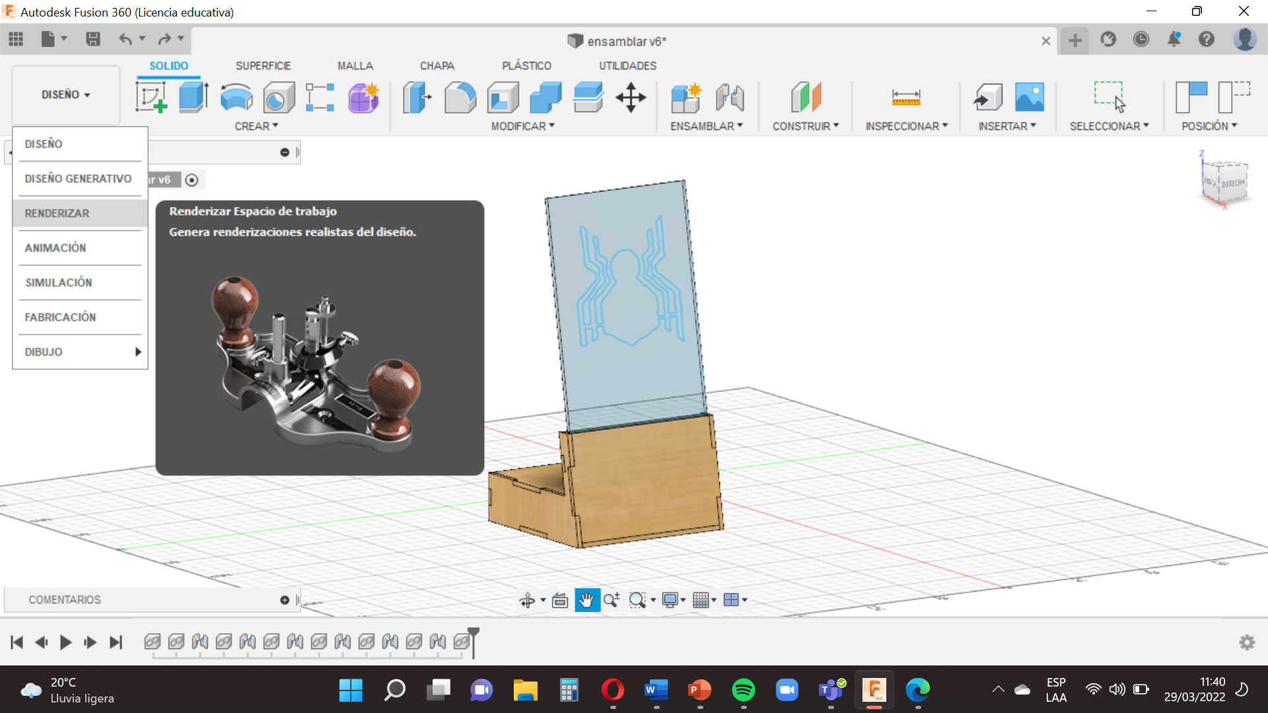This screenshot has width=1268, height=713.
Task: Open the notifications bell icon
Action: point(1174,40)
